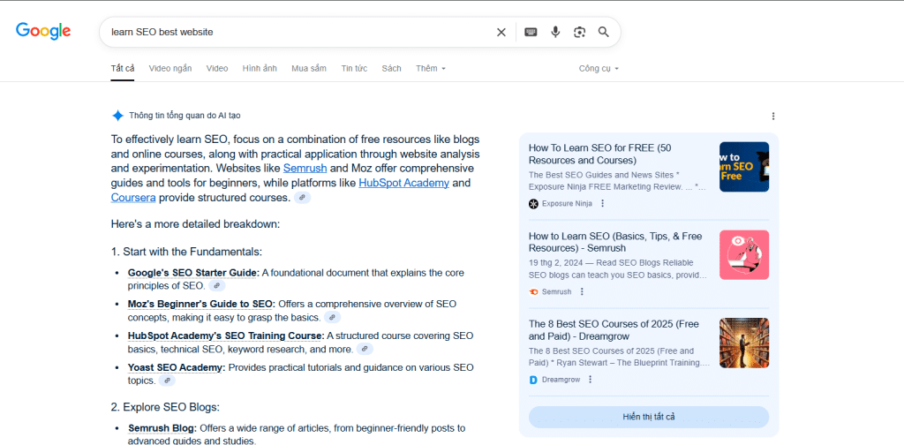
Task: Click the Hiển thị tất cả button
Action: point(649,417)
